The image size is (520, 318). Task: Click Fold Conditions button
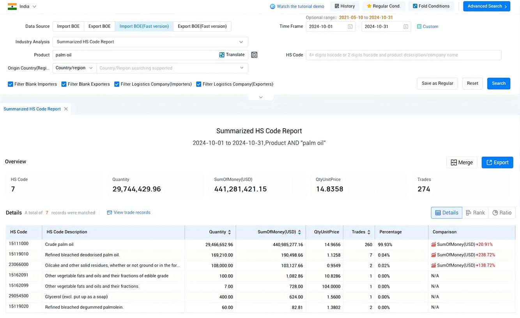[431, 6]
